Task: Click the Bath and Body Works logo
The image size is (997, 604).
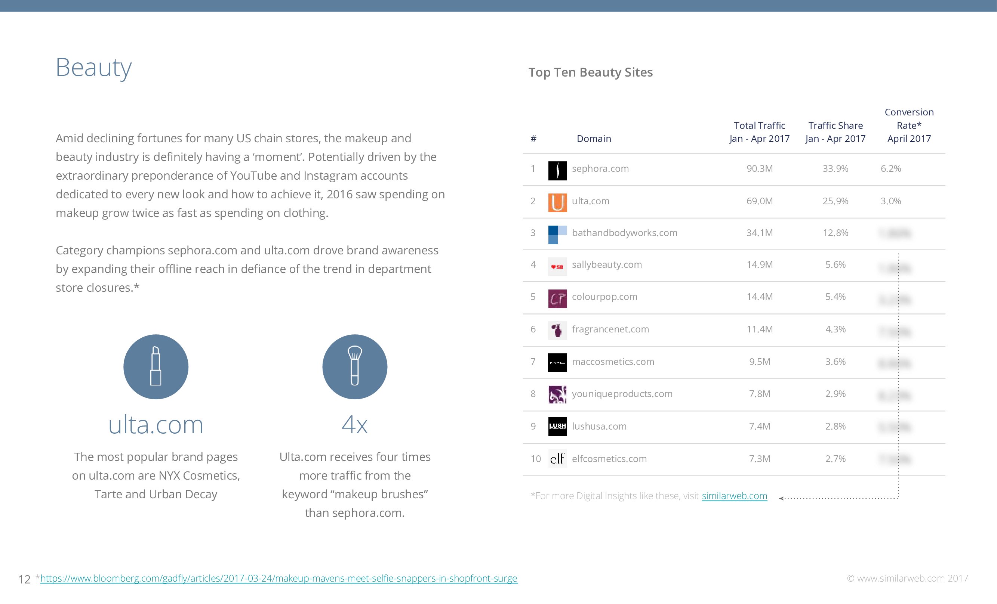Action: coord(557,235)
